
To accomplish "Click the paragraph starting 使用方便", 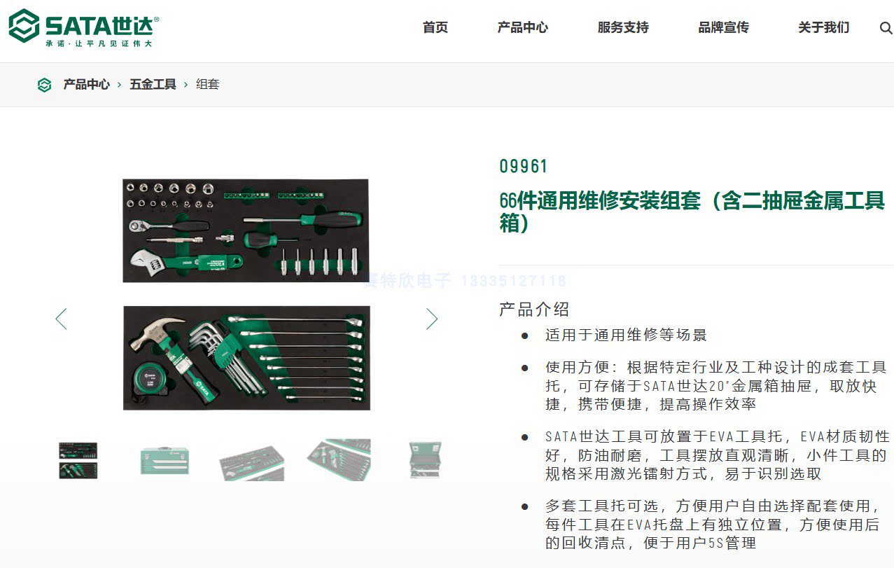I will pos(715,386).
